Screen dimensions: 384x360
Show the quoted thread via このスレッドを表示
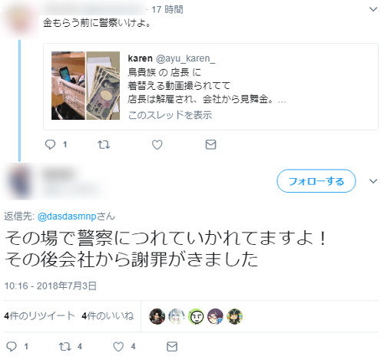click(170, 115)
